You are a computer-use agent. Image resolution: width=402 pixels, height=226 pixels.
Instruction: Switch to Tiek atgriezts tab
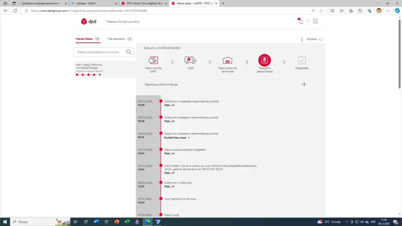click(x=119, y=39)
